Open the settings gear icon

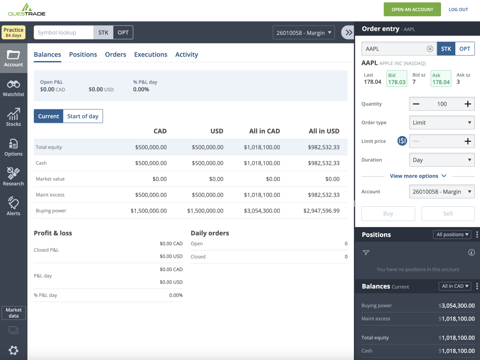click(x=13, y=350)
